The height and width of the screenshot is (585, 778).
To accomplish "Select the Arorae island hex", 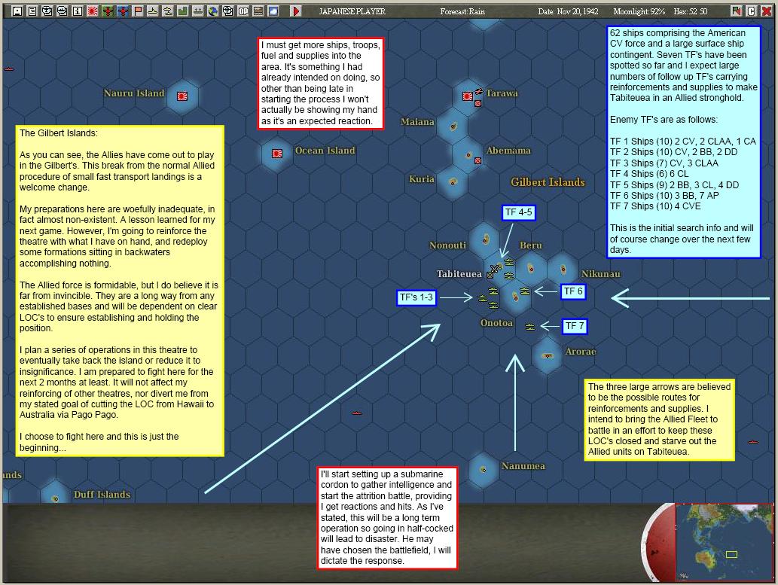I will coord(548,355).
